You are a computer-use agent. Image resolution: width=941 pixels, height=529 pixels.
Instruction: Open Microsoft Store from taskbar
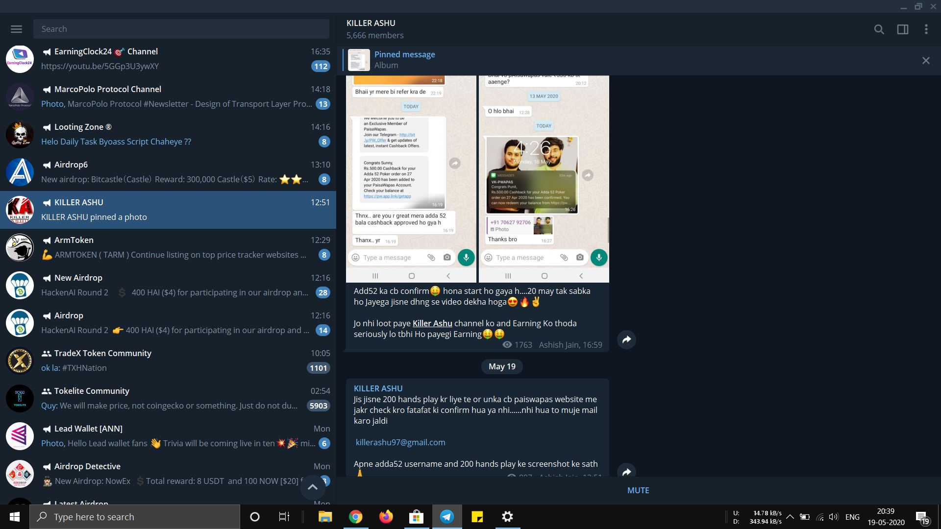(x=416, y=517)
